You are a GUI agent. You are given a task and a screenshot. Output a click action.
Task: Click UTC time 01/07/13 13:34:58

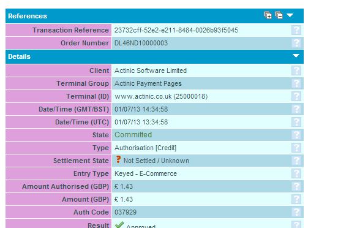[141, 122]
